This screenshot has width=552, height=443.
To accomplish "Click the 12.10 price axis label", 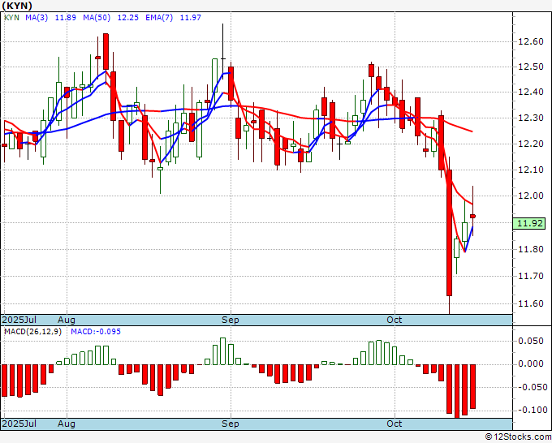I will point(531,170).
